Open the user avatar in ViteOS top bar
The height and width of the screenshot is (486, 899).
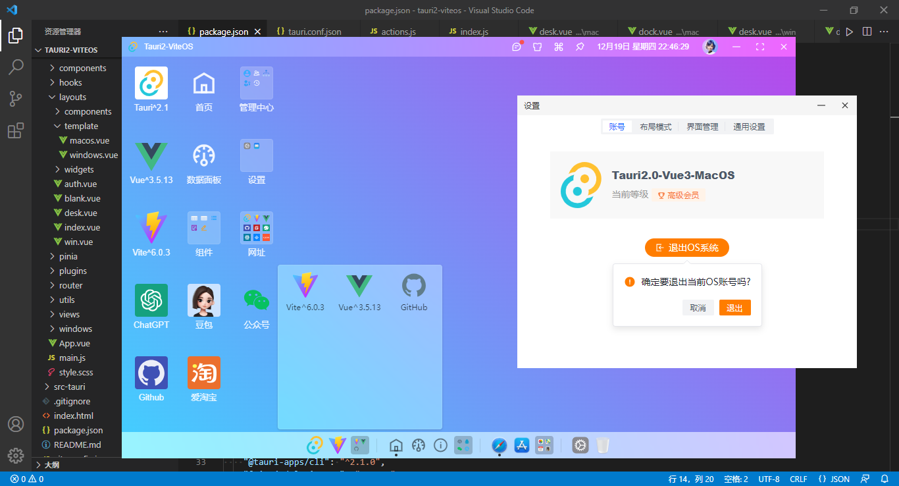[709, 47]
